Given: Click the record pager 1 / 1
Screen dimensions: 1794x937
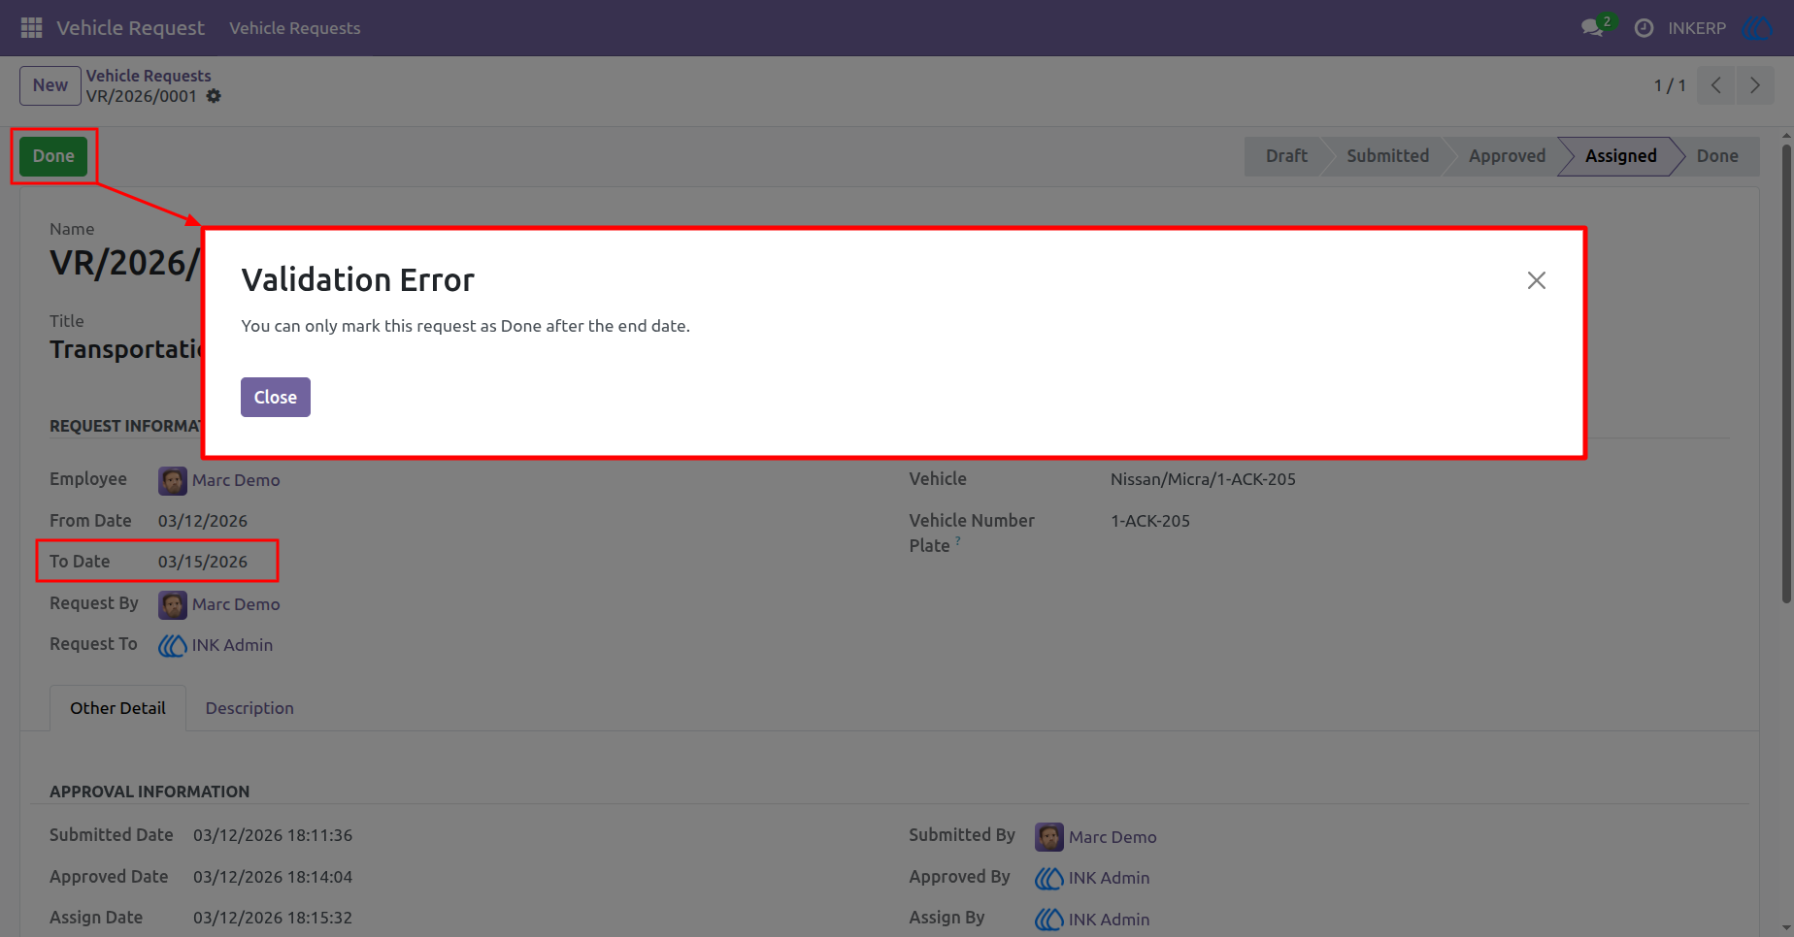Looking at the screenshot, I should (1670, 85).
